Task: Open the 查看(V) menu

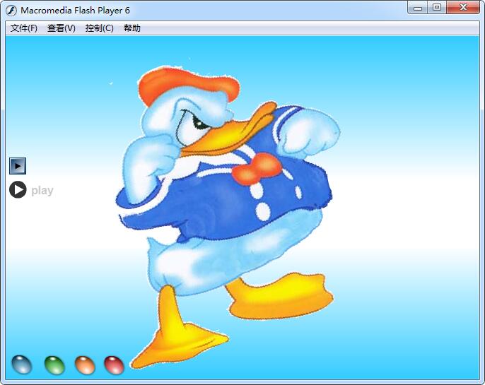Action: (62, 28)
